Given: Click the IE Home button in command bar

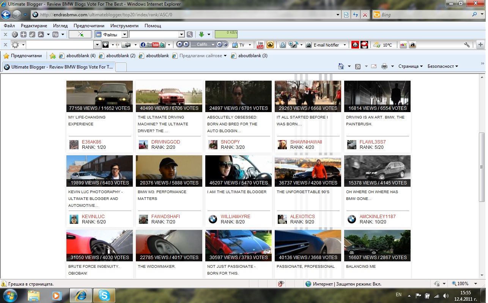Looking at the screenshot, I should coord(341,66).
